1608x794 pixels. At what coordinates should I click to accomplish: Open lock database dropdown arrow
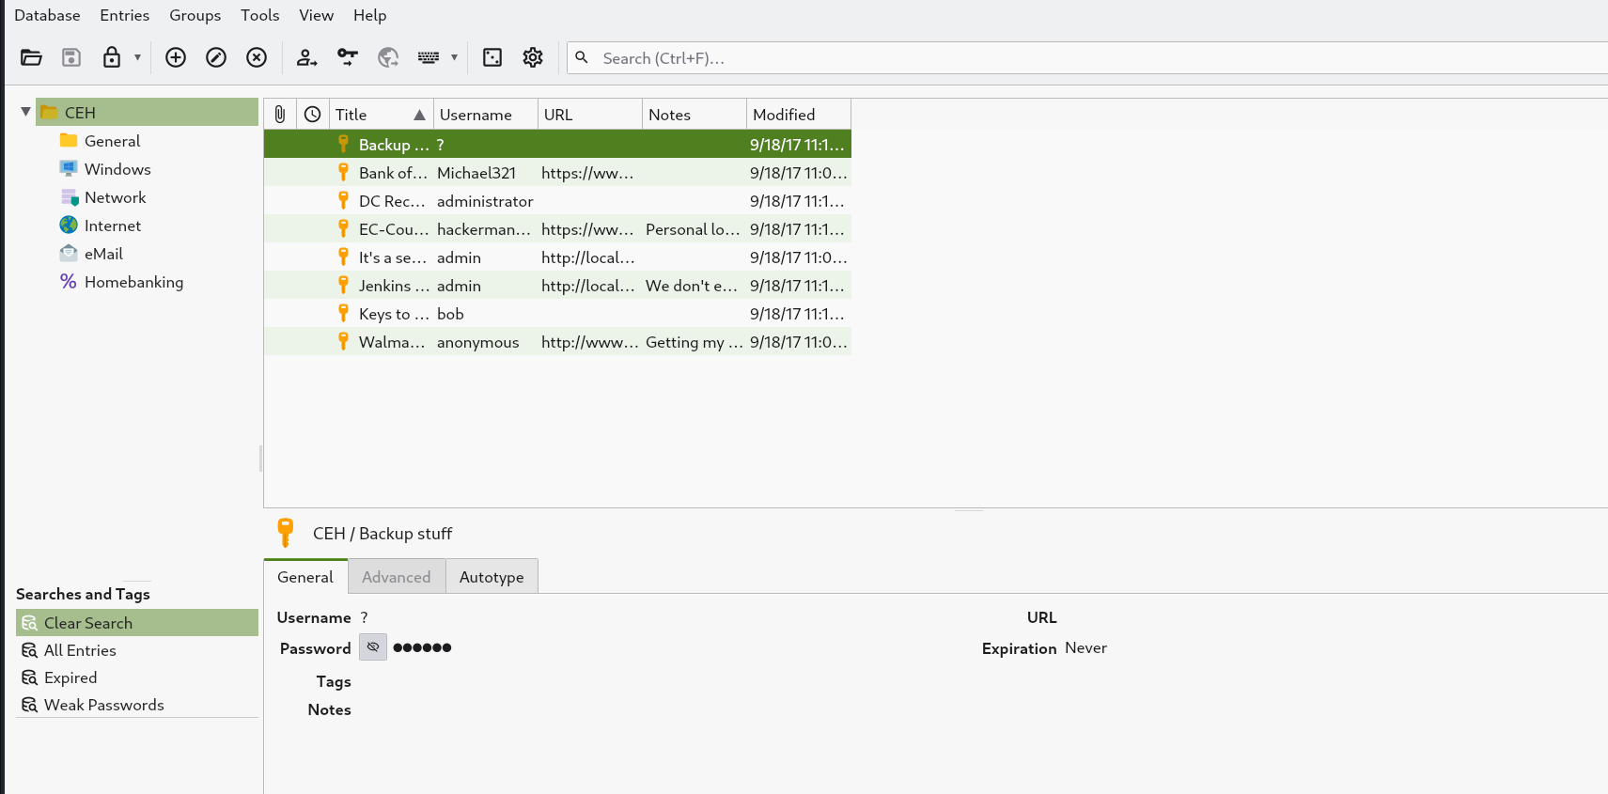click(137, 57)
